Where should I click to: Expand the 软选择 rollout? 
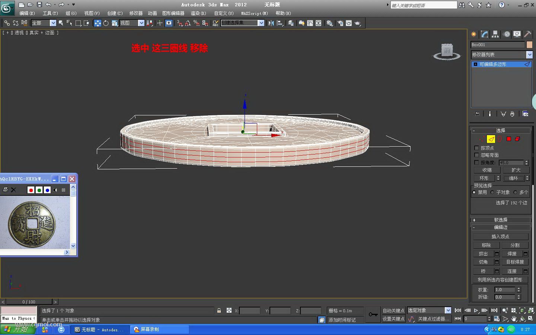(500, 220)
